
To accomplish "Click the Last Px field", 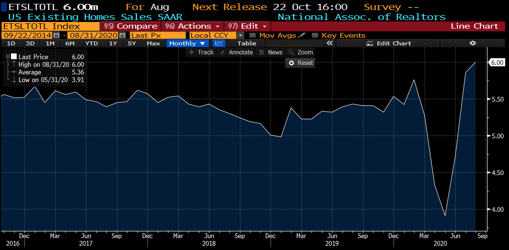I will coord(158,35).
